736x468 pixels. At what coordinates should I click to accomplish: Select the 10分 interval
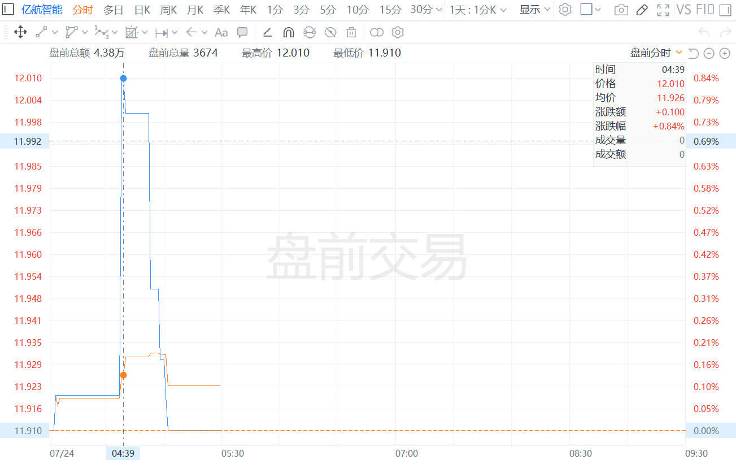coord(358,10)
